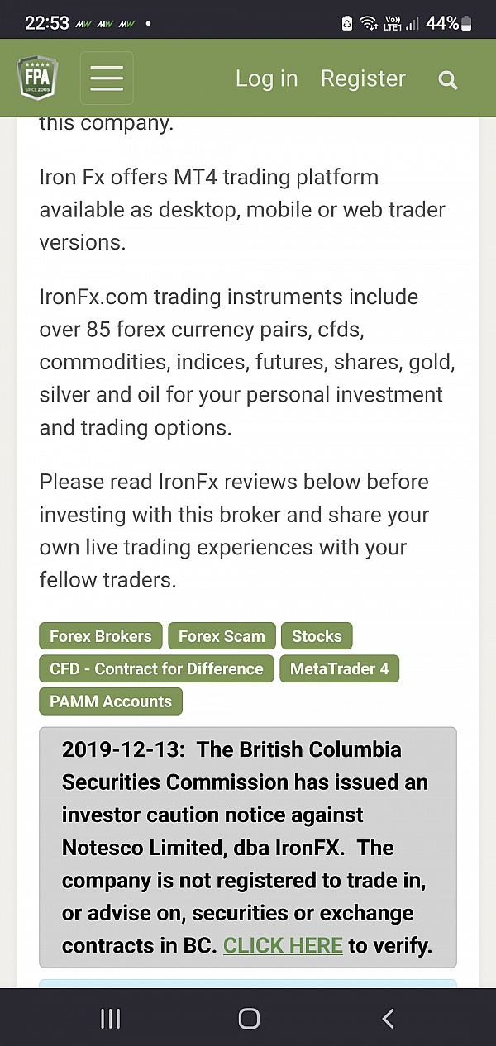Open the PAMM Accounts tag
The height and width of the screenshot is (1046, 496).
[x=111, y=701]
